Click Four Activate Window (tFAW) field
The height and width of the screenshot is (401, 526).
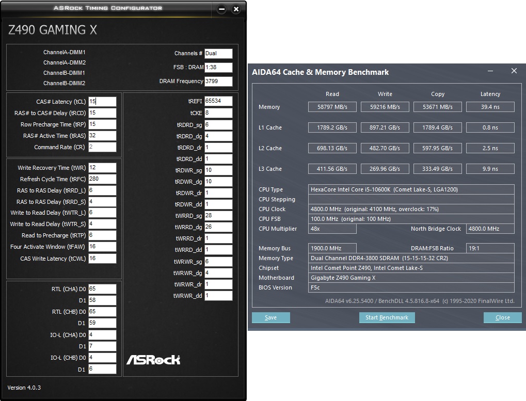click(102, 247)
